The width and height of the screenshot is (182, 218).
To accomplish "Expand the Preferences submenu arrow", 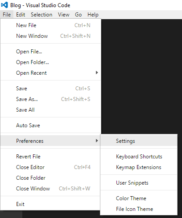I will [x=97, y=141].
